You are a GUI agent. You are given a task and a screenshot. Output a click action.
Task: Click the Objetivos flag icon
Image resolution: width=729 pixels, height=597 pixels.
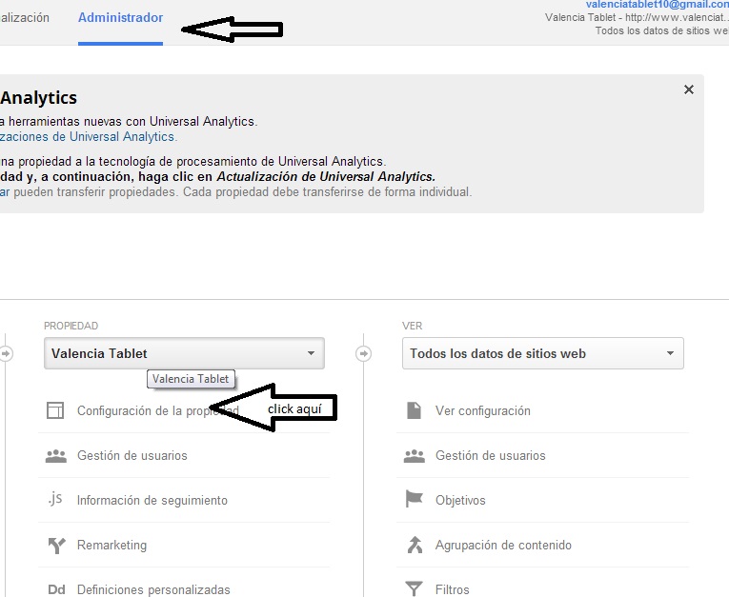(414, 500)
